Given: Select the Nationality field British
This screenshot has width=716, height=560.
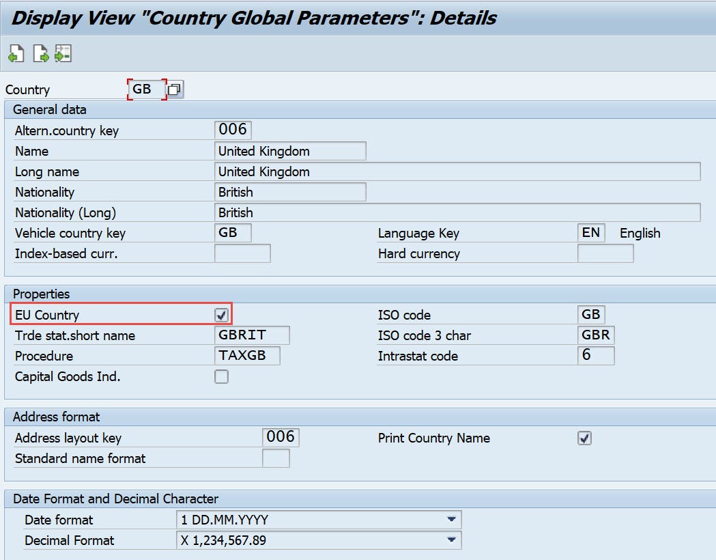Looking at the screenshot, I should click(x=290, y=192).
